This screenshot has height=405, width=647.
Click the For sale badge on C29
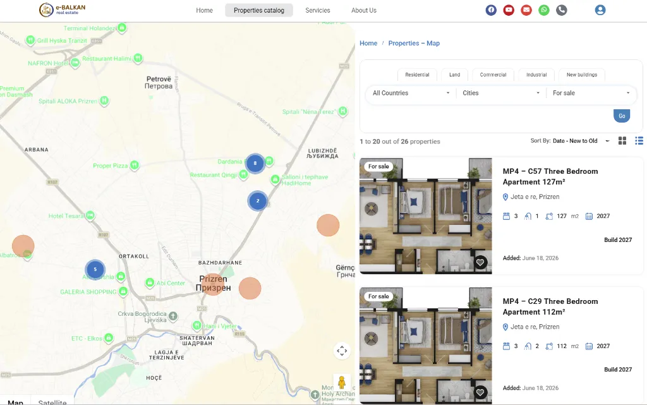point(378,296)
